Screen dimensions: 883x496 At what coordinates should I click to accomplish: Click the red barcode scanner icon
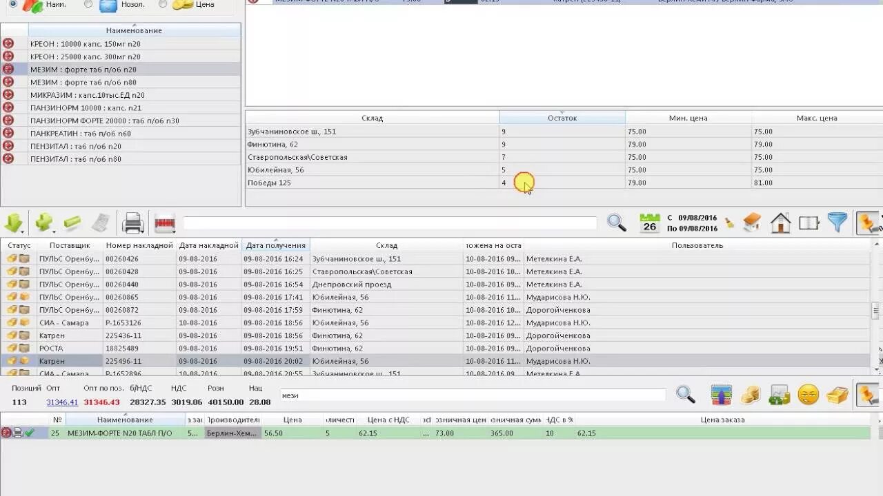pos(164,223)
